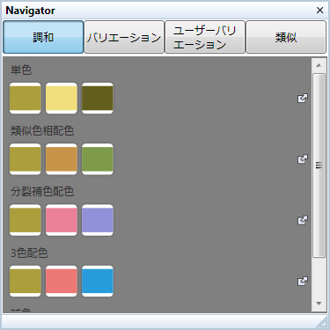Click the 類似色相配色 heading label
This screenshot has height=330, width=330.
(x=42, y=130)
